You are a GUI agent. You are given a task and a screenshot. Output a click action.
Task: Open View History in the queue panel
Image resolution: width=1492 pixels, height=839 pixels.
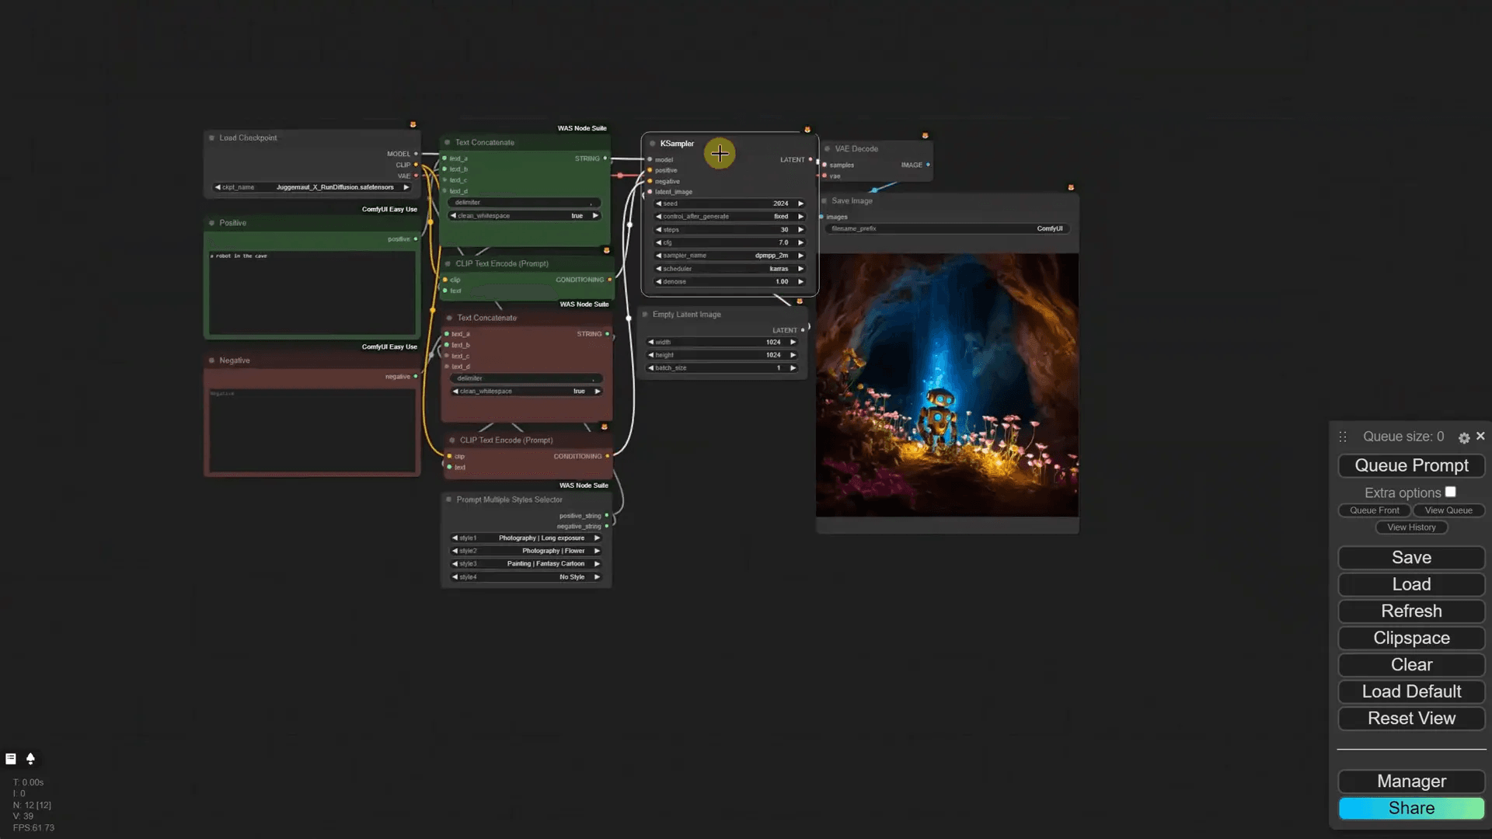(1411, 527)
